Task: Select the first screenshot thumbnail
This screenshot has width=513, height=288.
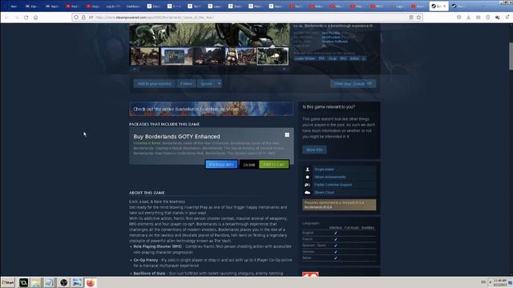Action: tap(144, 56)
